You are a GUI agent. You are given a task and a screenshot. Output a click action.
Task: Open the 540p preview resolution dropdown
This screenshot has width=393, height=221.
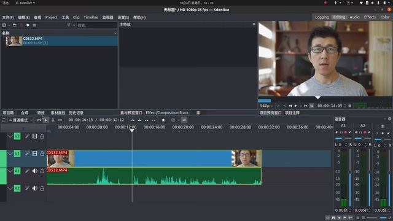(x=267, y=106)
